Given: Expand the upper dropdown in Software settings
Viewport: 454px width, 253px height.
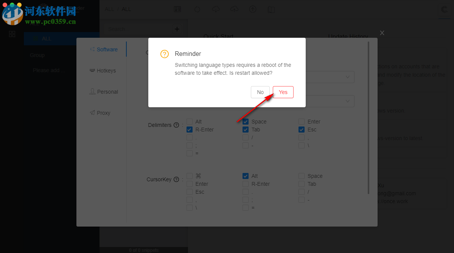Looking at the screenshot, I should coord(348,77).
